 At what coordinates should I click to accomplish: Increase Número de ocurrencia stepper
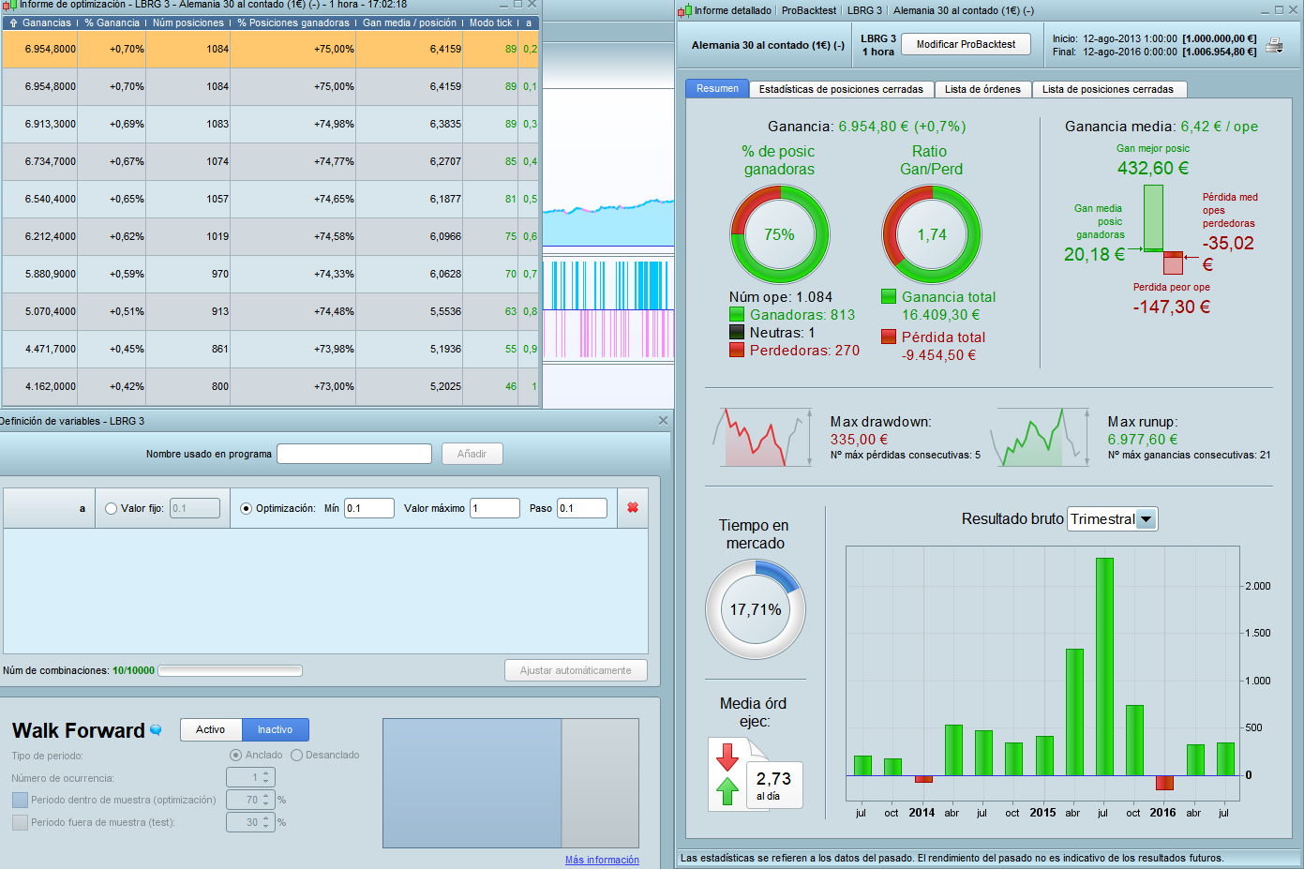[266, 774]
